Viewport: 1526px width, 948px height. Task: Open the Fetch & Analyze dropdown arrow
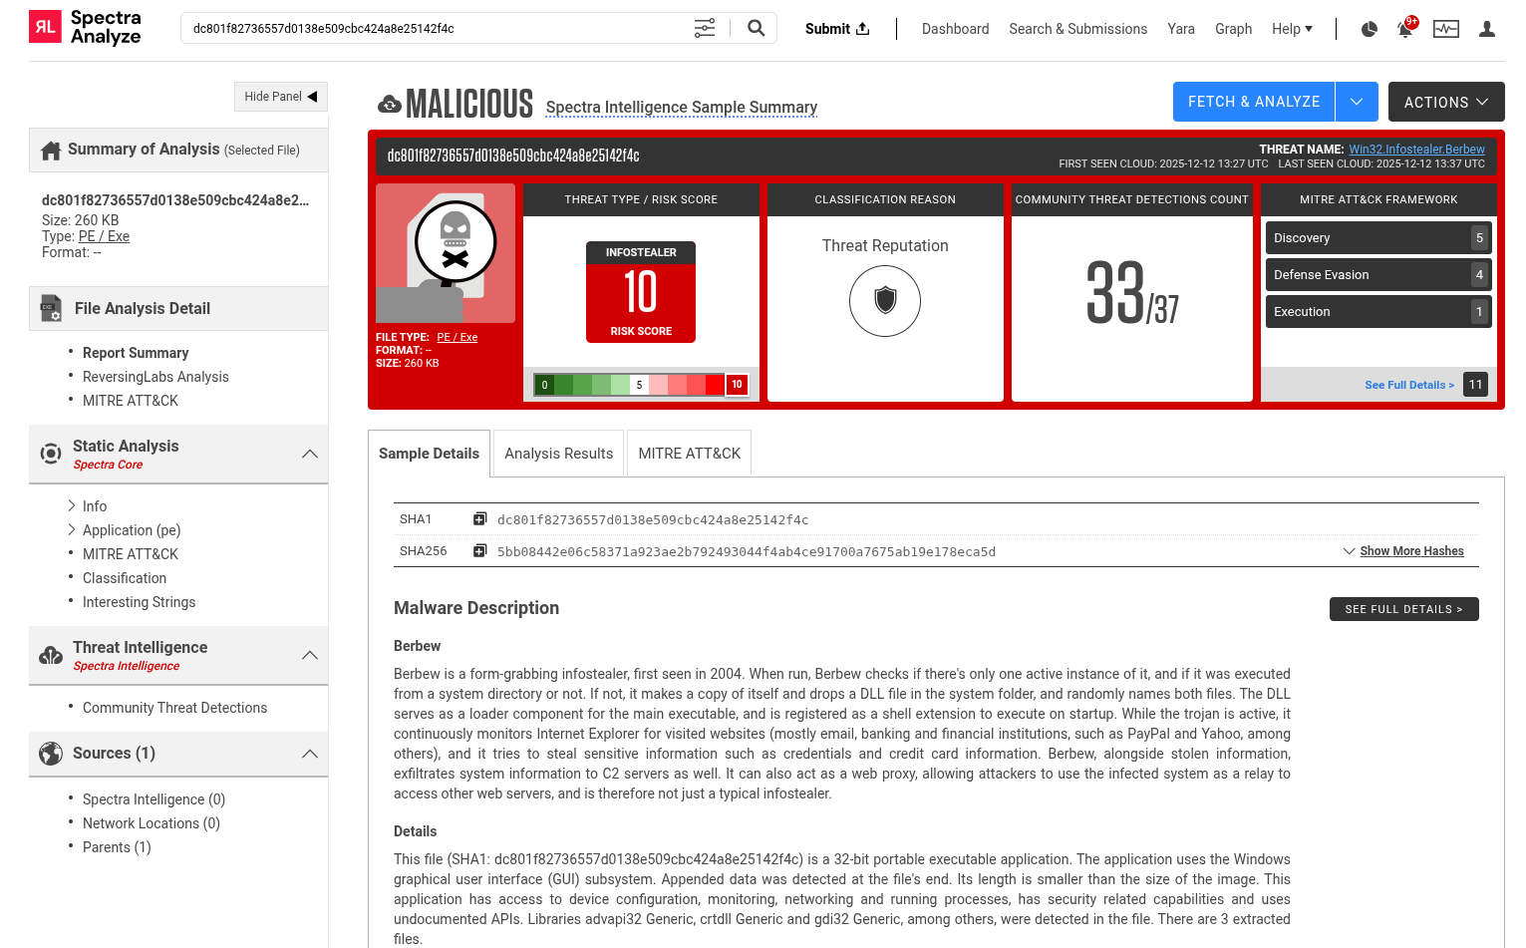click(1356, 102)
